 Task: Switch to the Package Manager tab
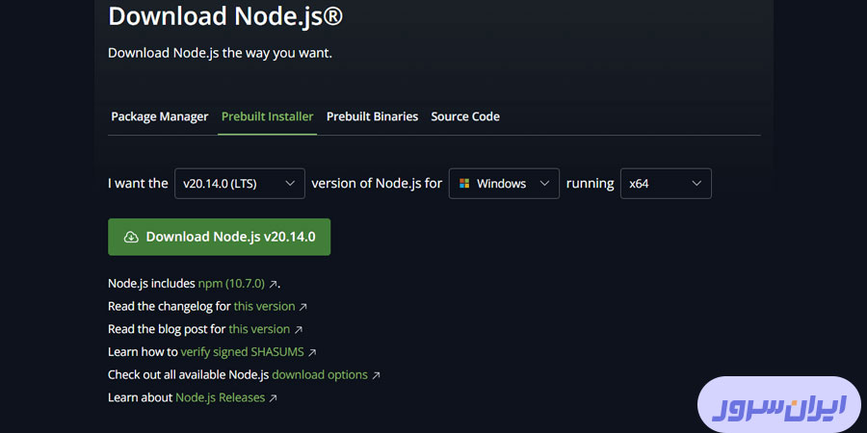point(159,116)
